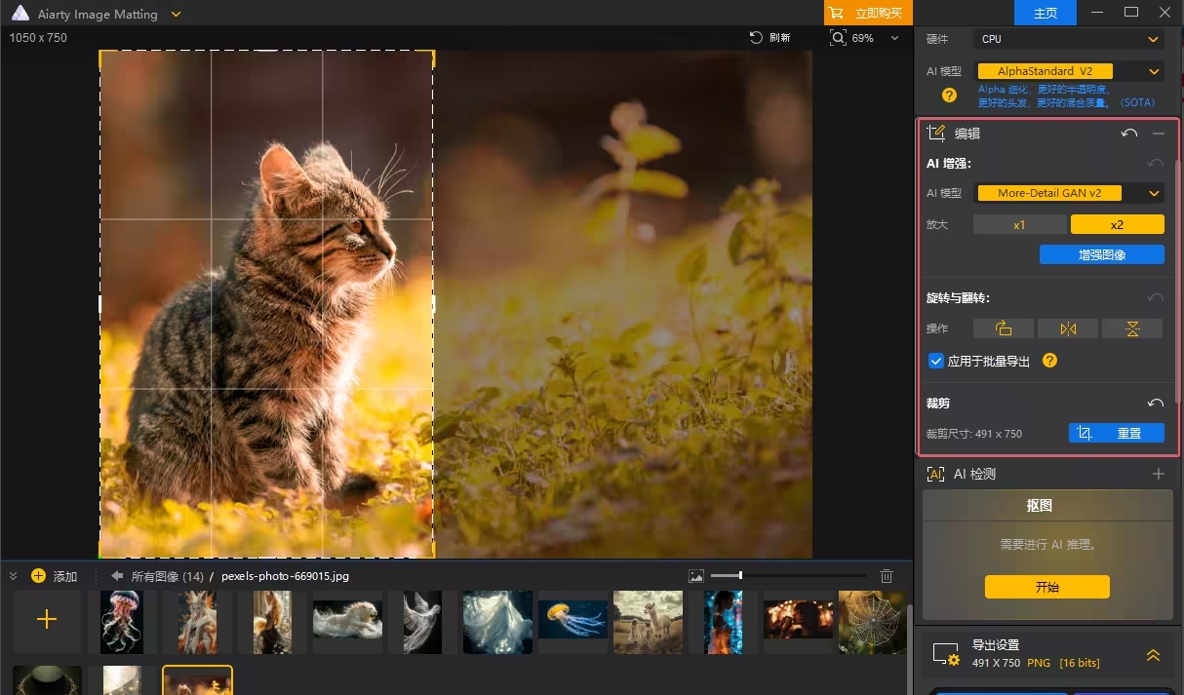Click the undo arrow next to 裁剪
Screen dimensions: 1184x695
(x=1156, y=404)
